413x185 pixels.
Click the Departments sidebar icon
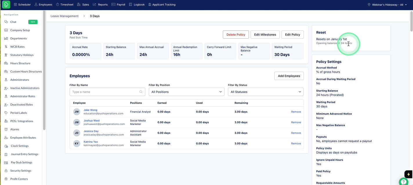[6, 39]
